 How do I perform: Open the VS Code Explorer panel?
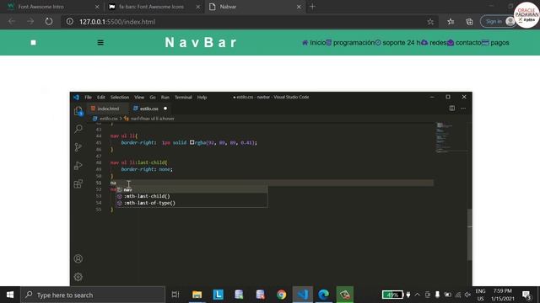[78, 111]
